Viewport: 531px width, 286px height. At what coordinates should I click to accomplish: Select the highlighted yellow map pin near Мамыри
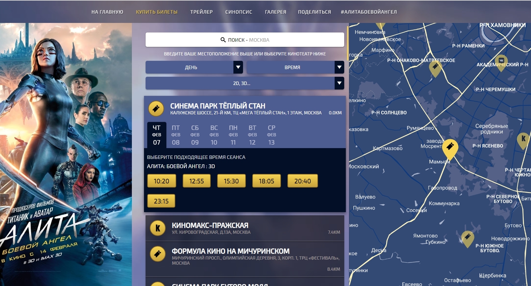450,149
